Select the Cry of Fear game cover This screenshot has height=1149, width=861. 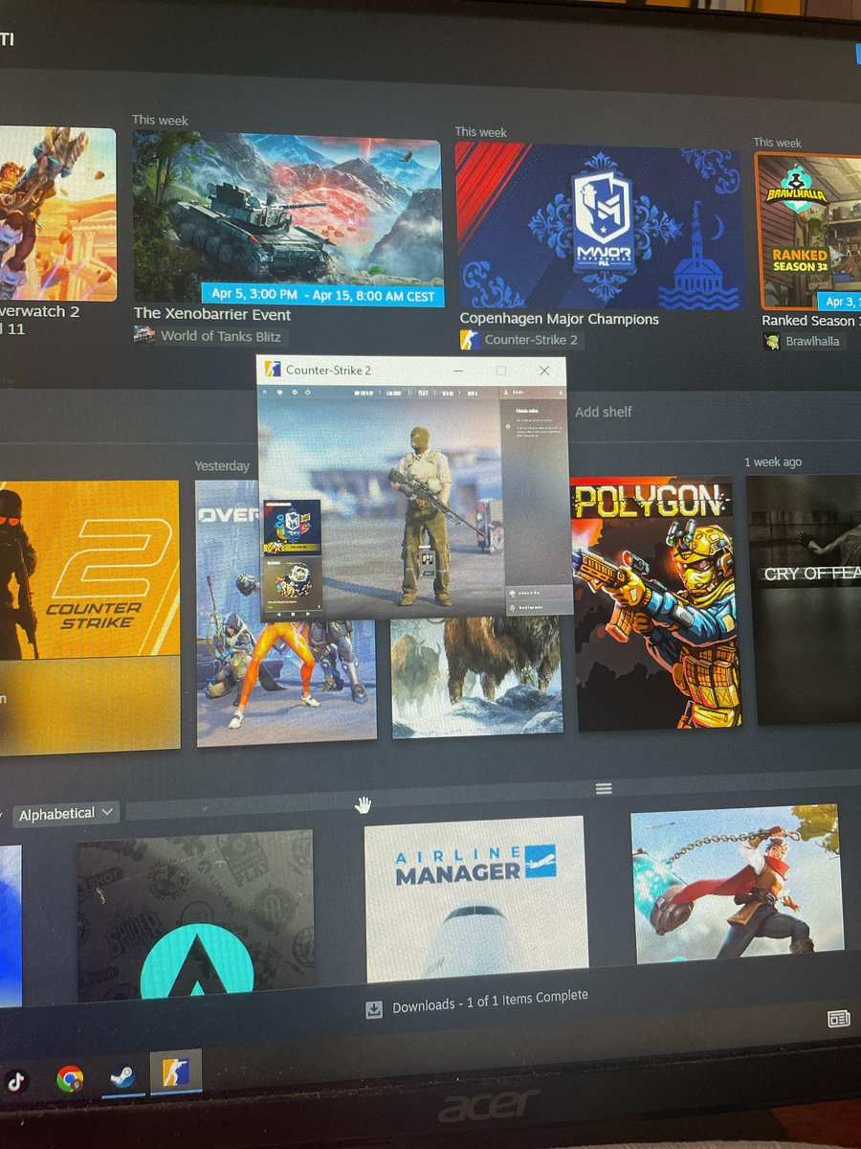point(804,599)
